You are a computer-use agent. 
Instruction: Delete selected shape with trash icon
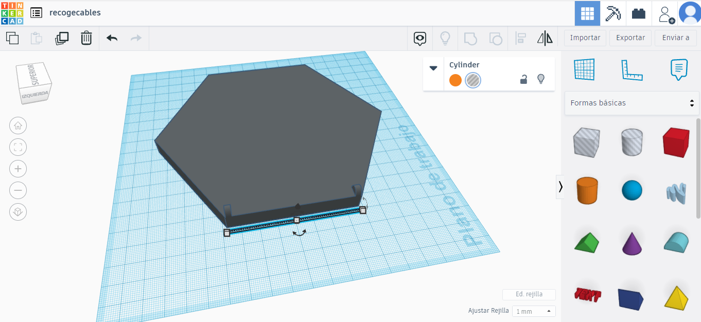86,38
